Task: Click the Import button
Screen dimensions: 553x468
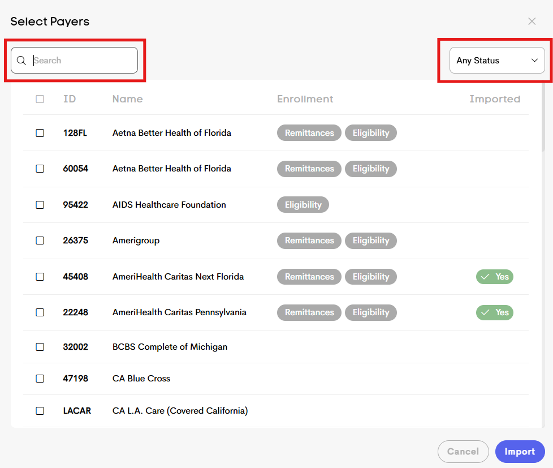Action: (x=520, y=452)
